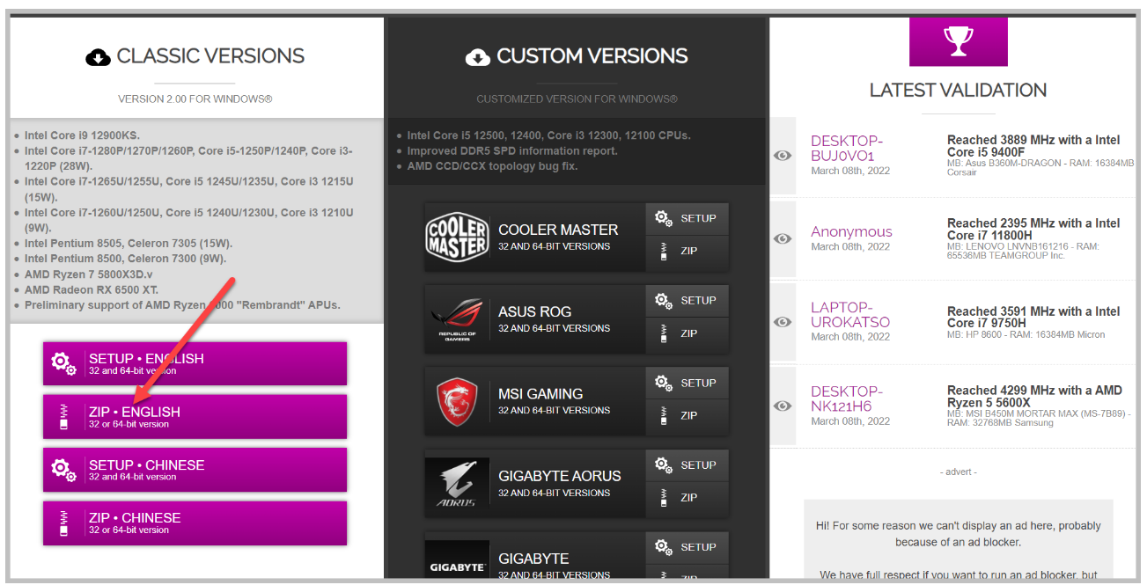Click the Custom Versions cloud download icon
The width and height of the screenshot is (1147, 585).
tap(478, 57)
